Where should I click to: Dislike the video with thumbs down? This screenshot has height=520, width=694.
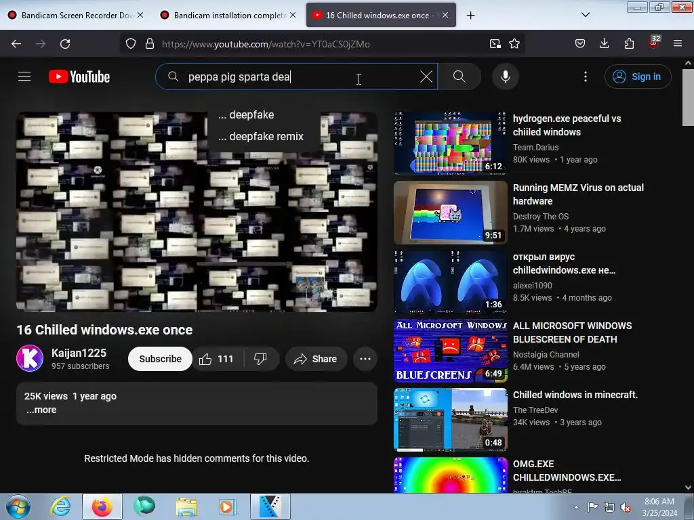261,359
